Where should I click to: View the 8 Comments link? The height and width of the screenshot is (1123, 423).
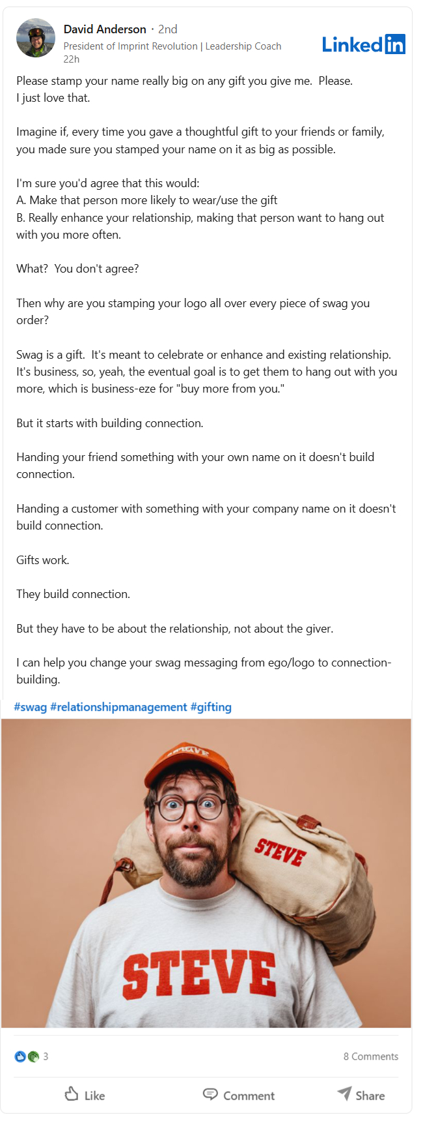point(370,1056)
